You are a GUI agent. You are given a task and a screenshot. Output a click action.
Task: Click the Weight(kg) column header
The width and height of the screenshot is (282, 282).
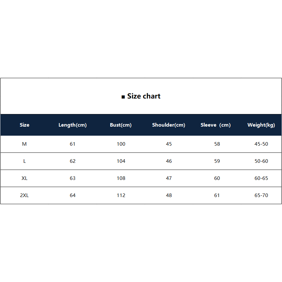tap(261, 125)
